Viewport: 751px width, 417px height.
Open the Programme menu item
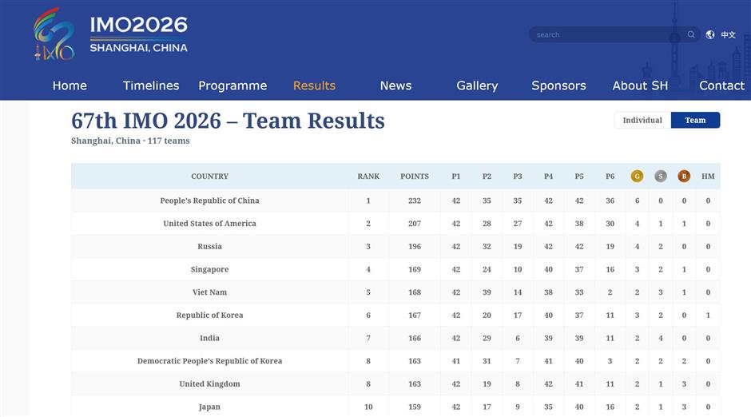click(x=232, y=85)
